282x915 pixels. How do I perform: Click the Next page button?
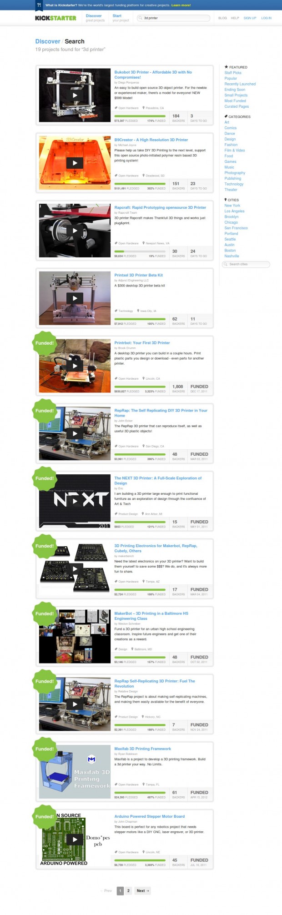pyautogui.click(x=143, y=891)
